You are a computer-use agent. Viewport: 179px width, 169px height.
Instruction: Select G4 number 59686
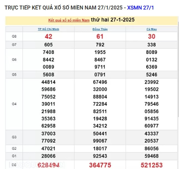pos(49,89)
